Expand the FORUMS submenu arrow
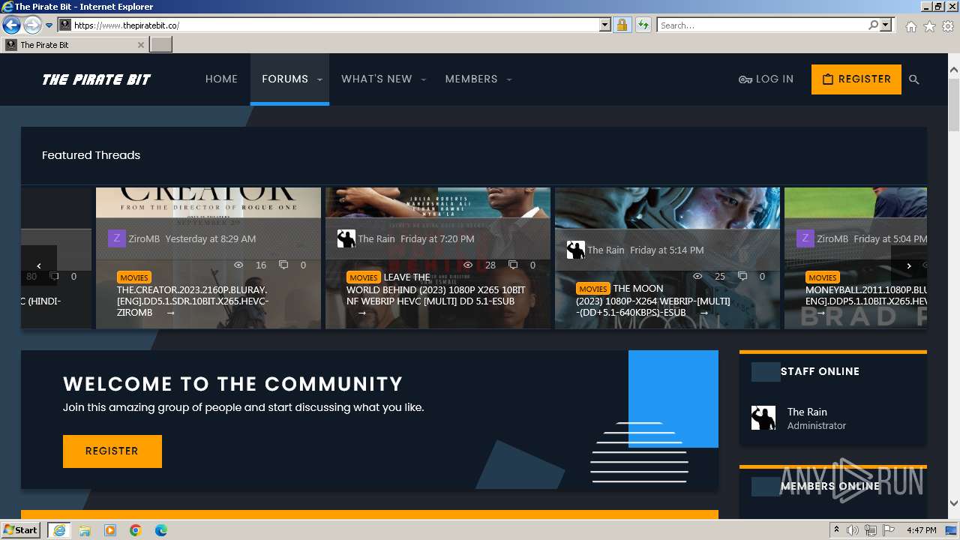The width and height of the screenshot is (960, 540). pos(319,79)
